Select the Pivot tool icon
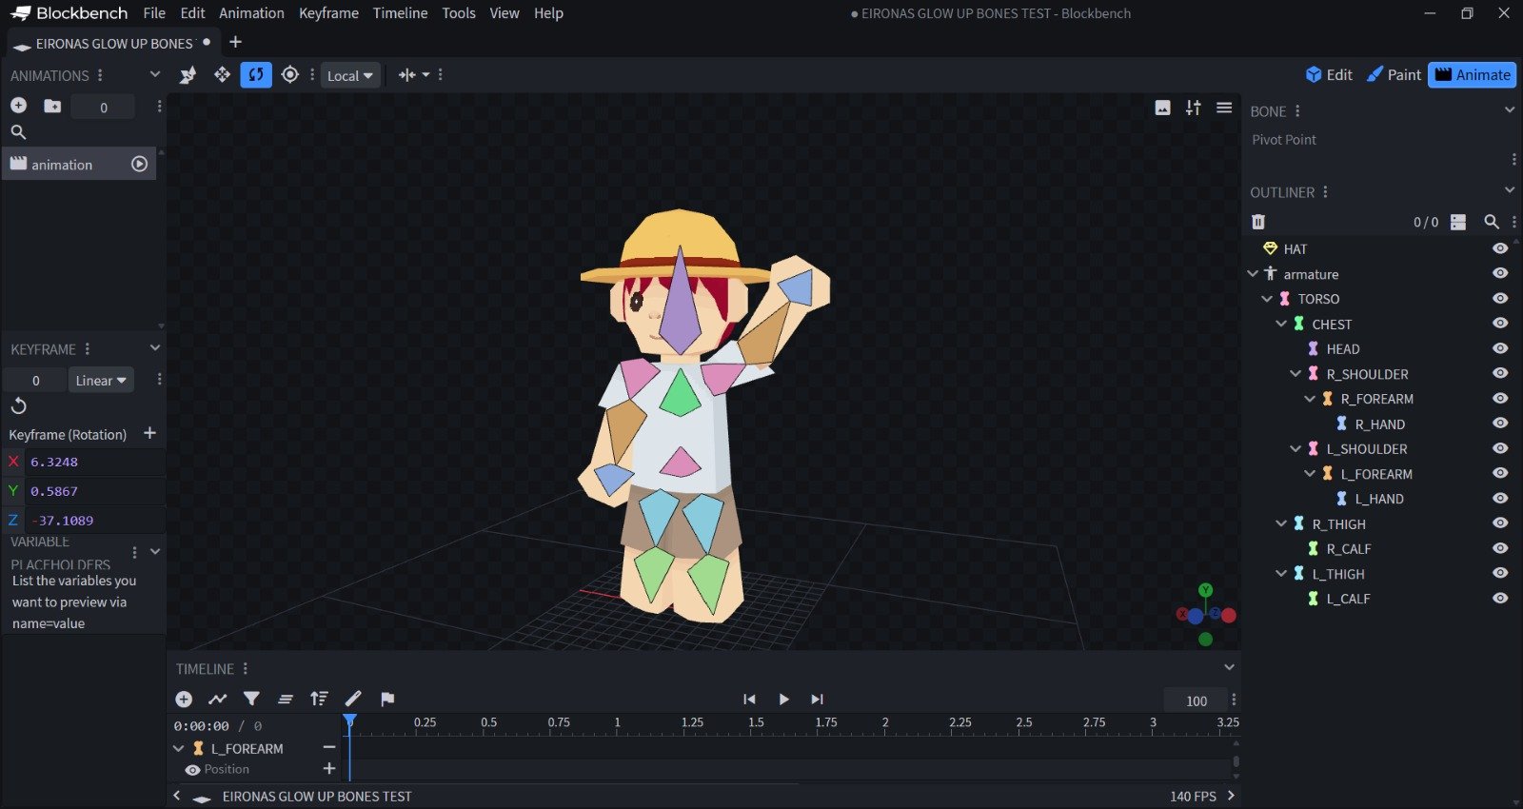 coord(290,75)
